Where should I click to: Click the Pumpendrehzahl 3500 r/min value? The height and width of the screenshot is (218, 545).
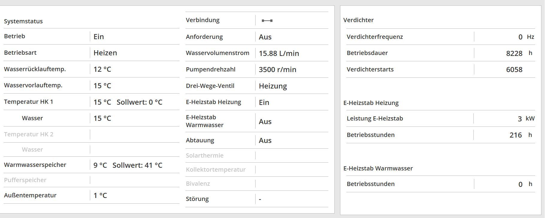[277, 70]
